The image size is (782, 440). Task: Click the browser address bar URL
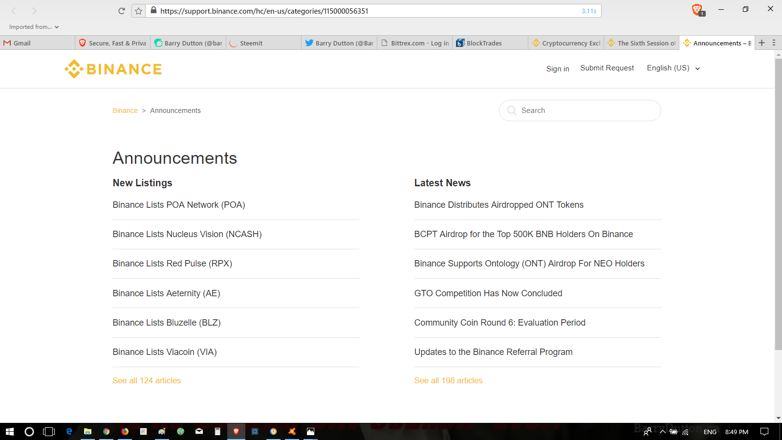pos(264,11)
